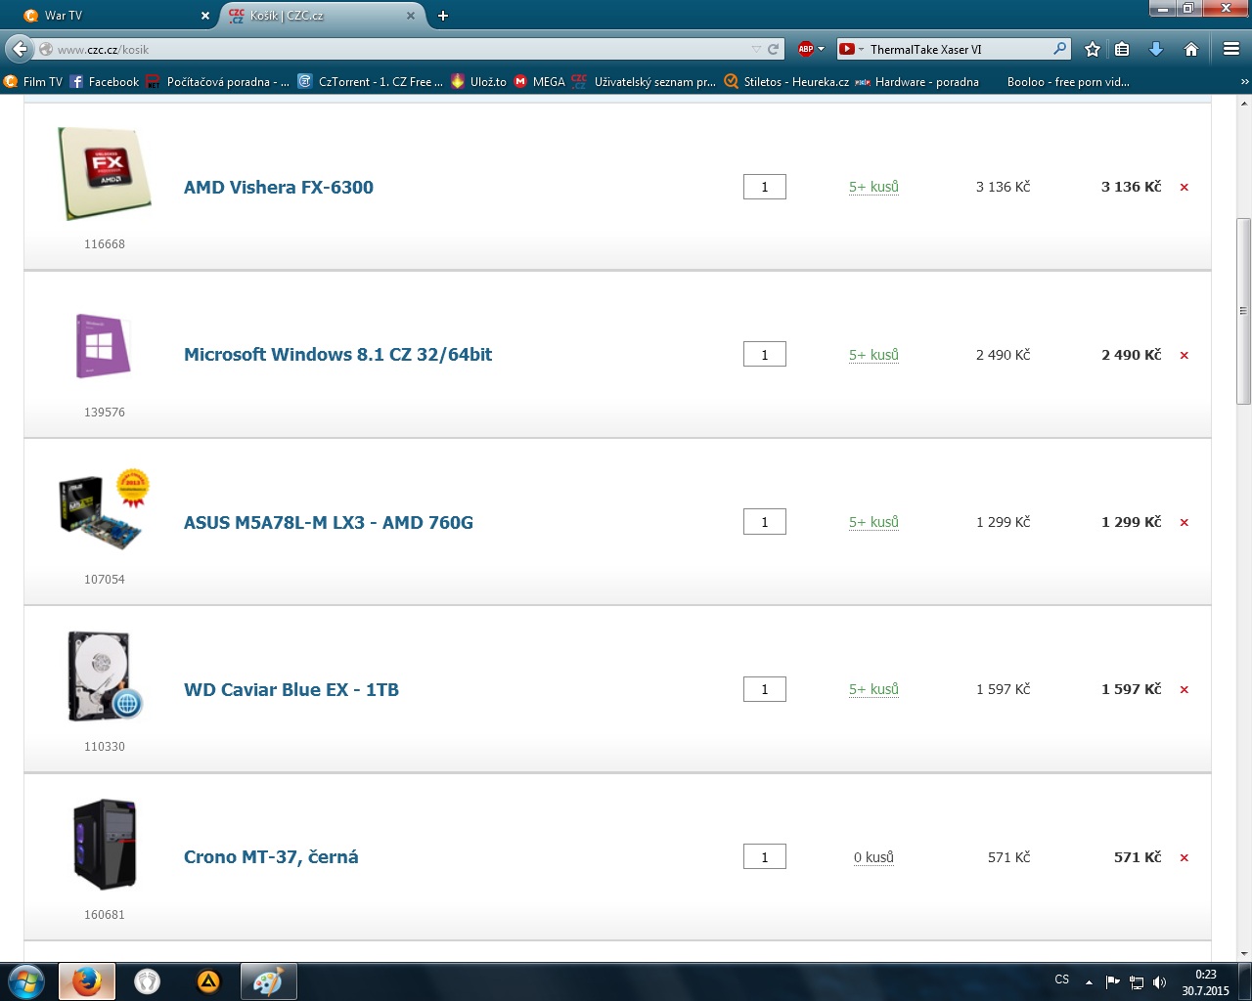Remove ASUS M5A78L-M LX3 from cart
Image resolution: width=1252 pixels, height=1001 pixels.
tap(1184, 523)
